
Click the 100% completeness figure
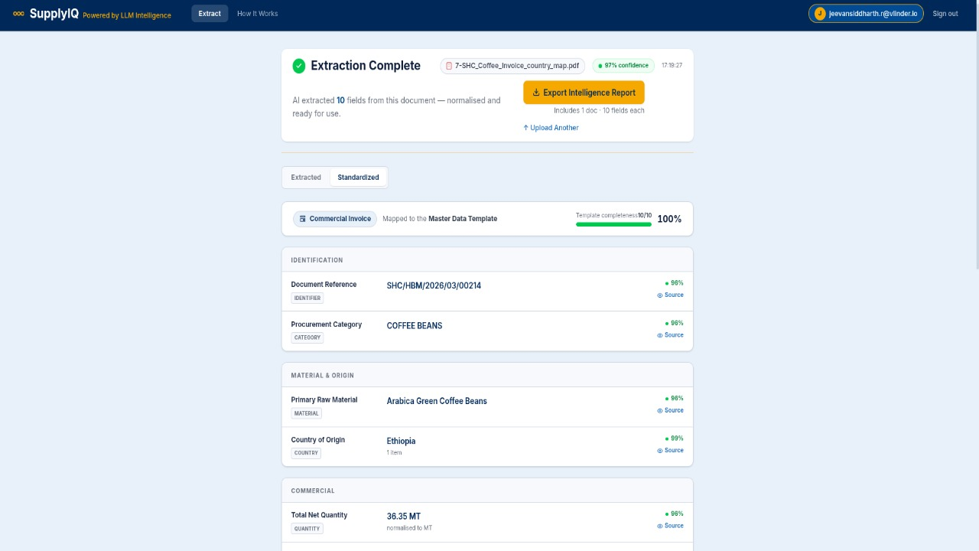(669, 219)
